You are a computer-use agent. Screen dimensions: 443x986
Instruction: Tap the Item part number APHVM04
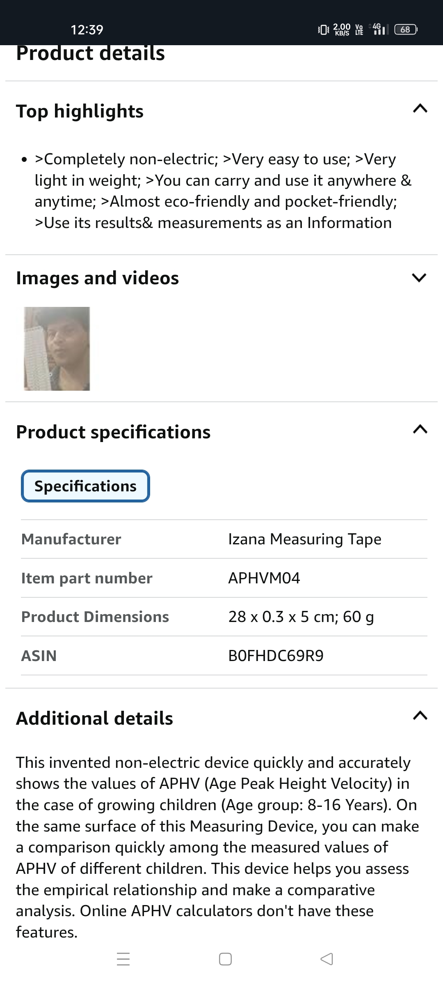click(x=264, y=578)
